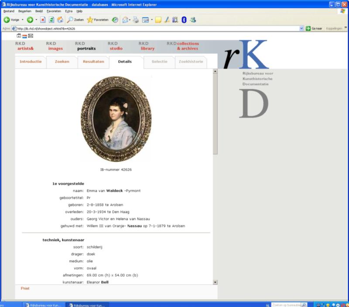Open the Zoeken search magnifier in toolbar
349x307 pixels.
point(75,20)
